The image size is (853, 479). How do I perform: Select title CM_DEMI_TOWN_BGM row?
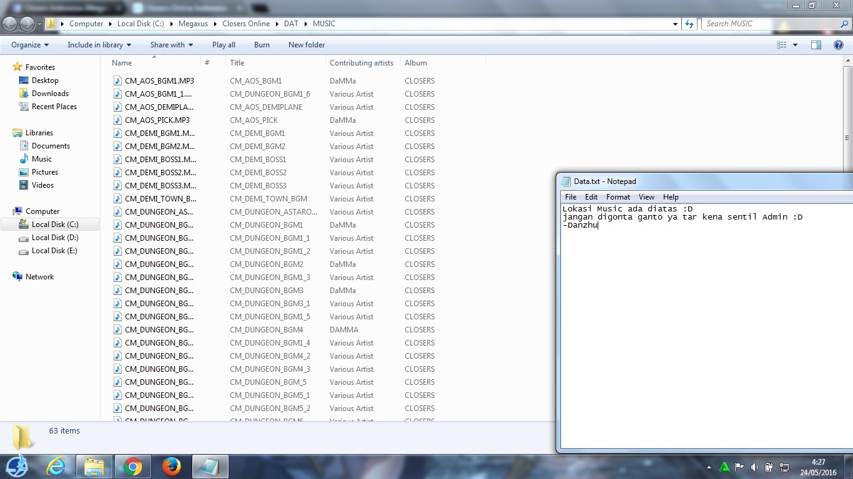pyautogui.click(x=269, y=199)
